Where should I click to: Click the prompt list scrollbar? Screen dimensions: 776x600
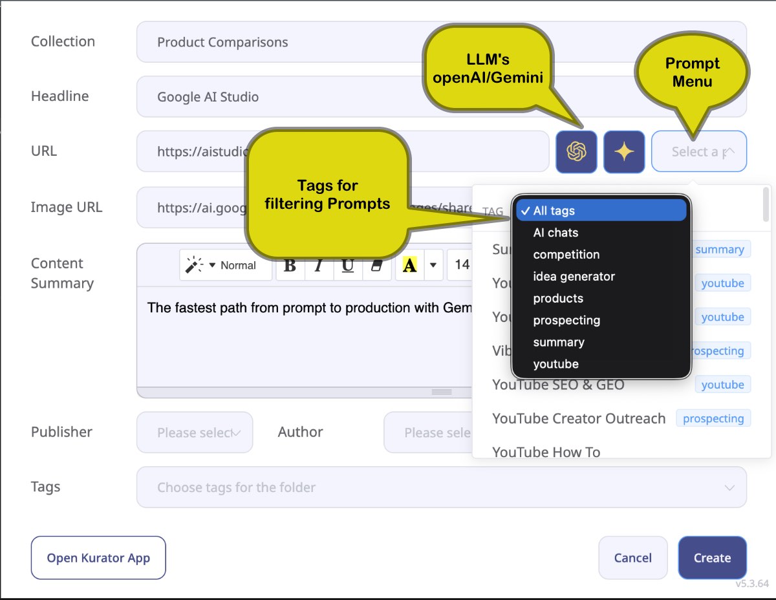pos(766,204)
